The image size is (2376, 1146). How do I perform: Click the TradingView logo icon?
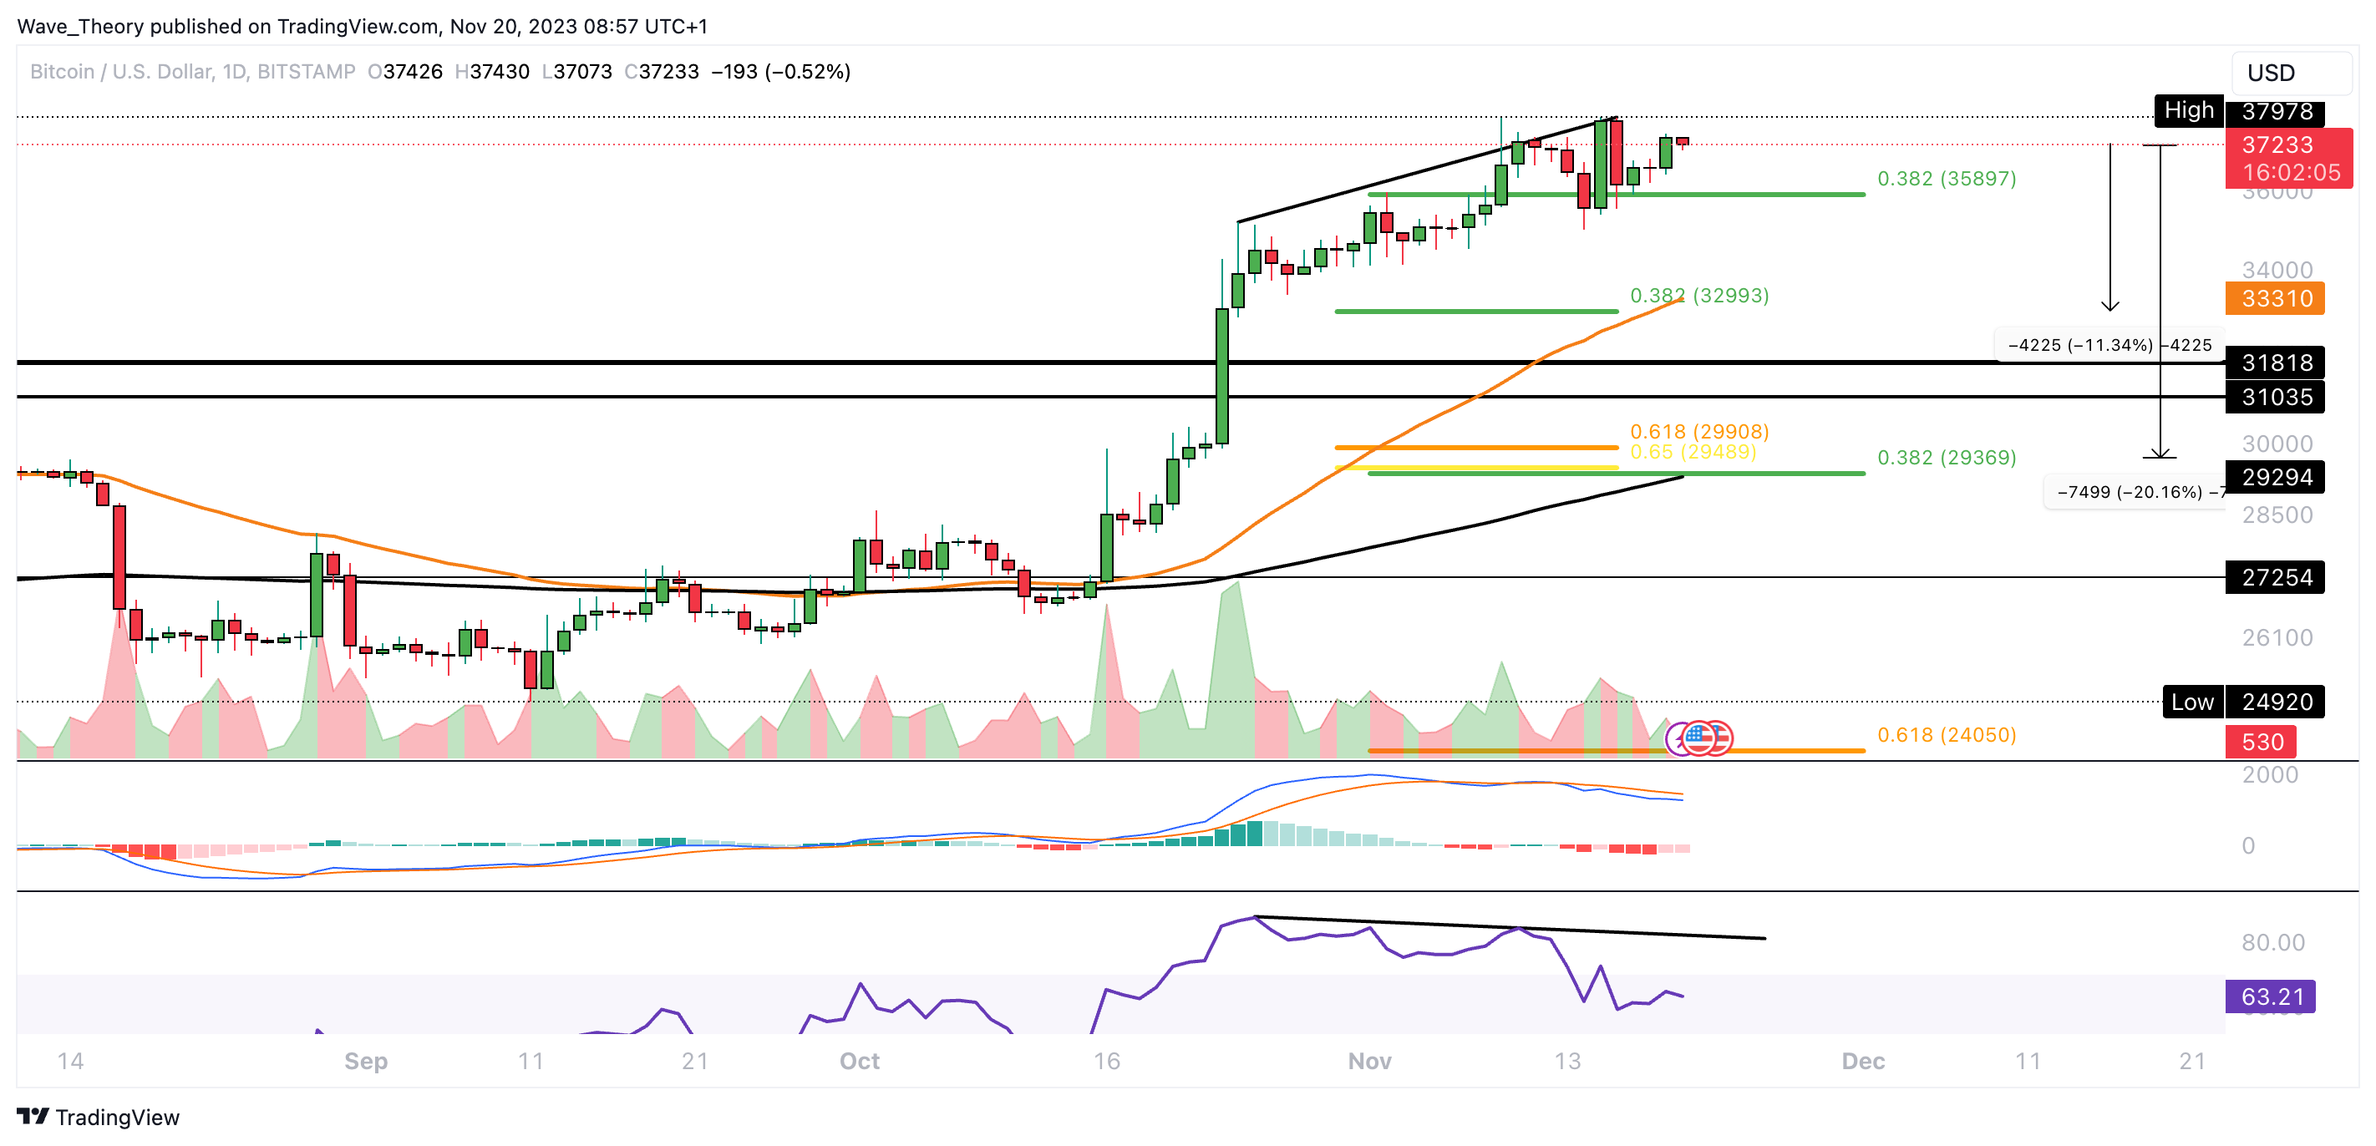(x=33, y=1117)
